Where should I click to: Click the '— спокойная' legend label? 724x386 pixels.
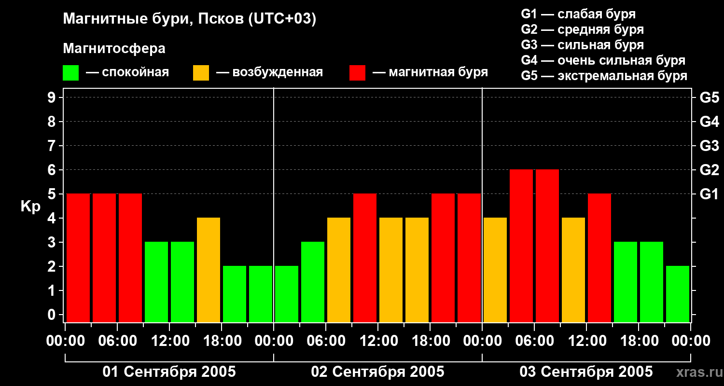click(x=127, y=72)
